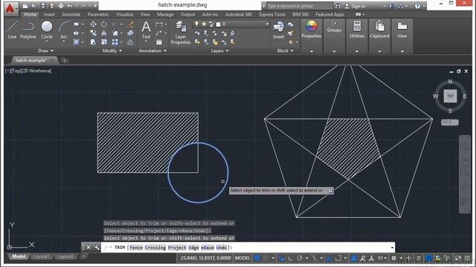Click the Erase tool icon
The width and height of the screenshot is (476, 267).
click(x=131, y=24)
